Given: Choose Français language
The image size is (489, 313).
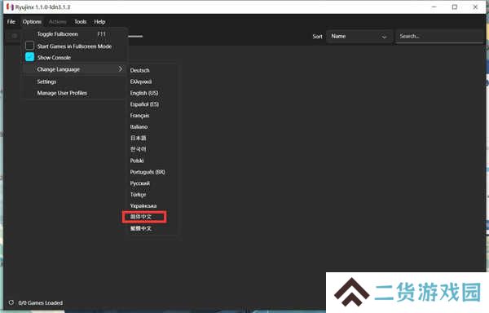Looking at the screenshot, I should [x=139, y=116].
